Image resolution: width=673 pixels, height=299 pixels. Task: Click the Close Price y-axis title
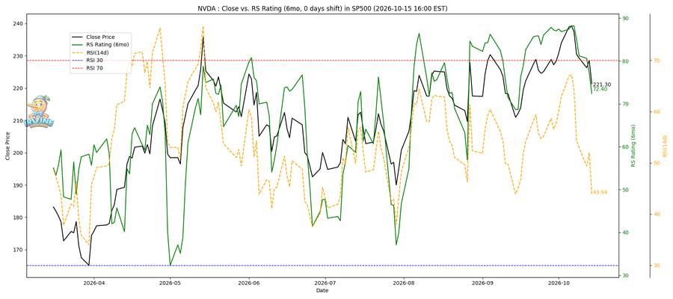tap(7, 146)
